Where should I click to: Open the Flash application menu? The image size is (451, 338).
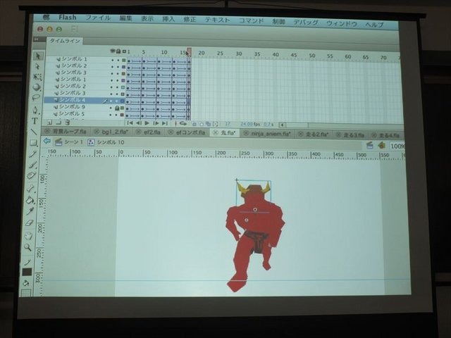tap(68, 17)
